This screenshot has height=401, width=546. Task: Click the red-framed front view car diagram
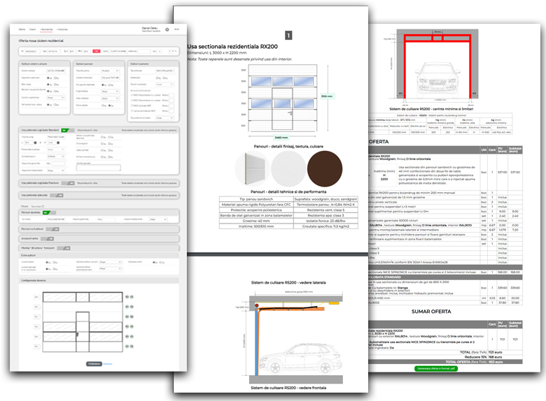click(x=437, y=67)
